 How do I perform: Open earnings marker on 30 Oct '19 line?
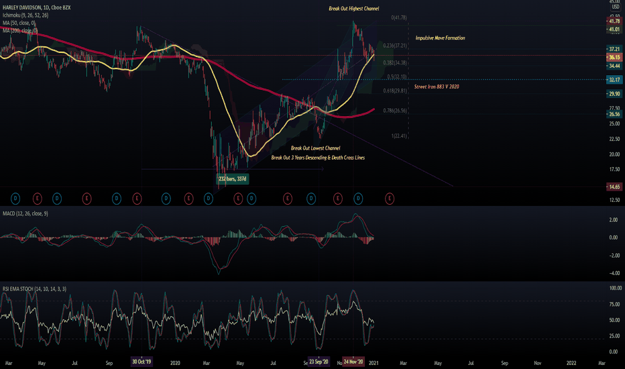pos(137,199)
